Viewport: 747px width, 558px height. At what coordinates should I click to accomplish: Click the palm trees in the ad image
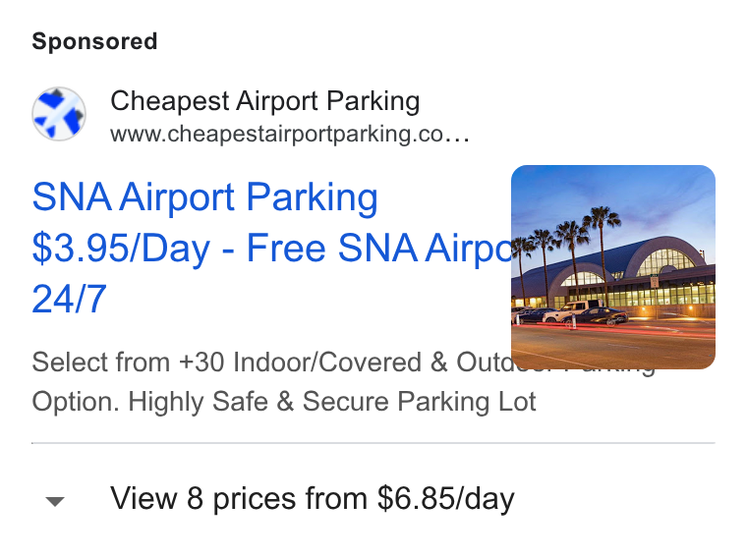coord(572,248)
